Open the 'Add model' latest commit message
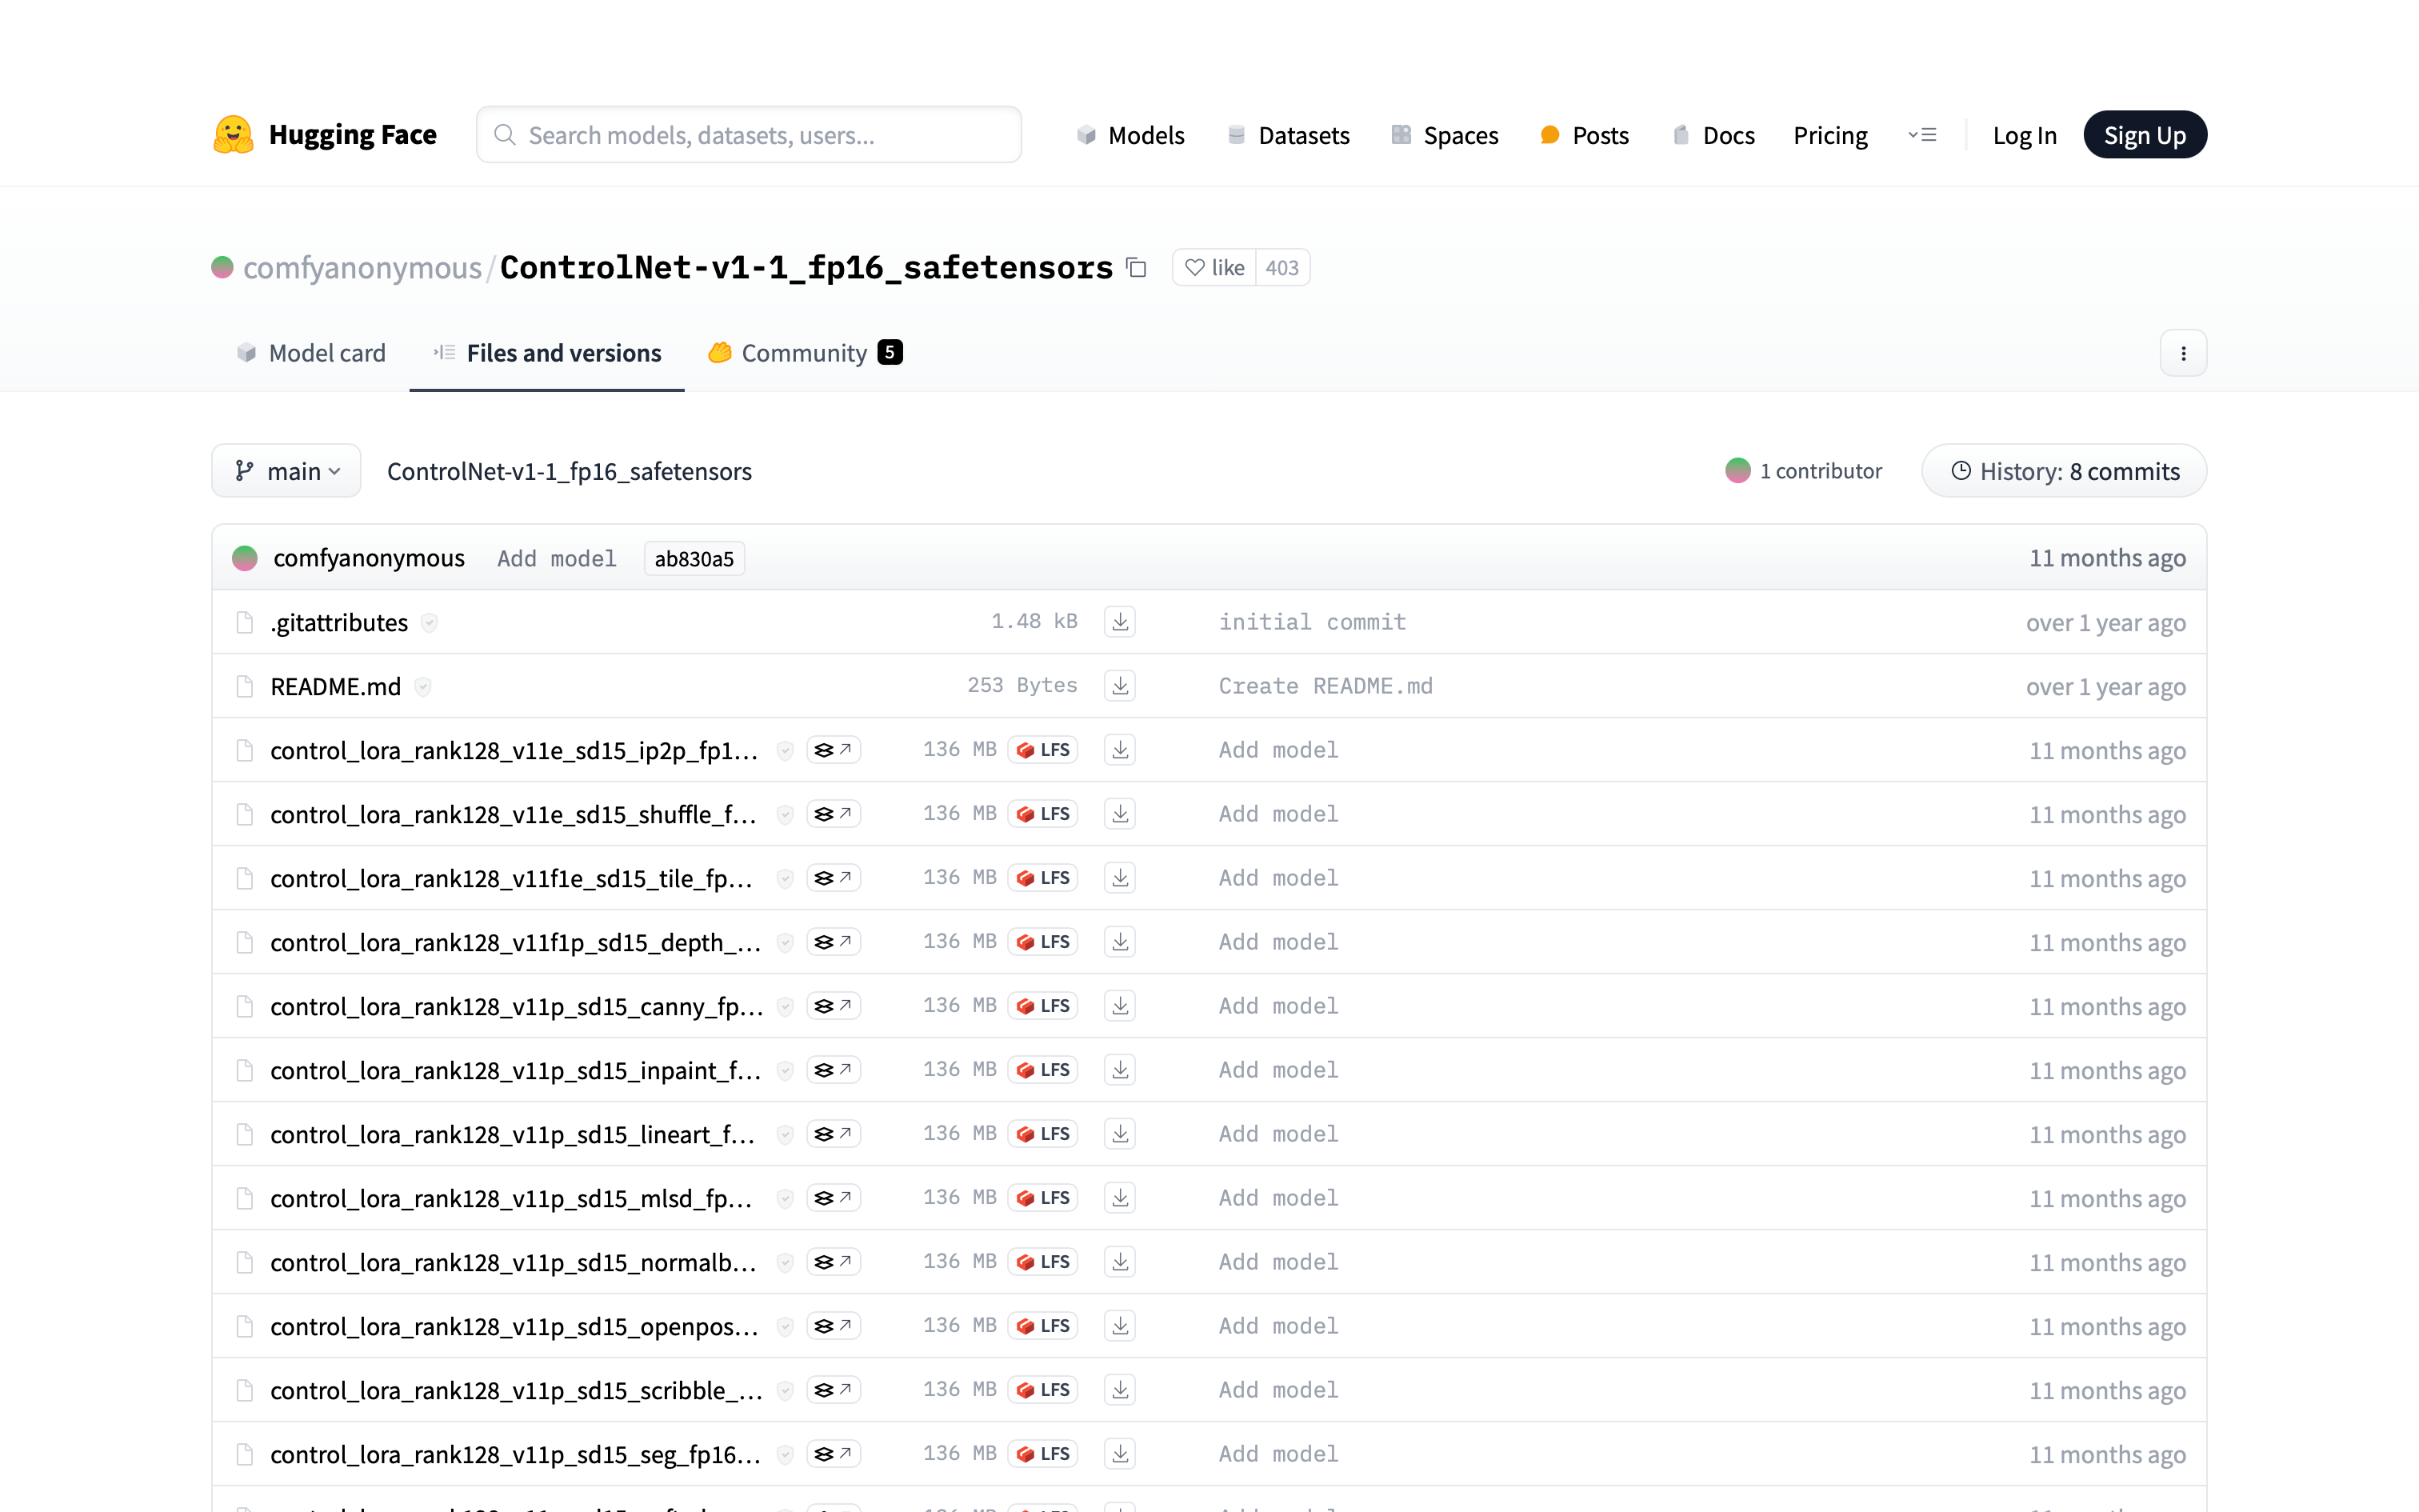This screenshot has width=2419, height=1512. click(x=557, y=559)
